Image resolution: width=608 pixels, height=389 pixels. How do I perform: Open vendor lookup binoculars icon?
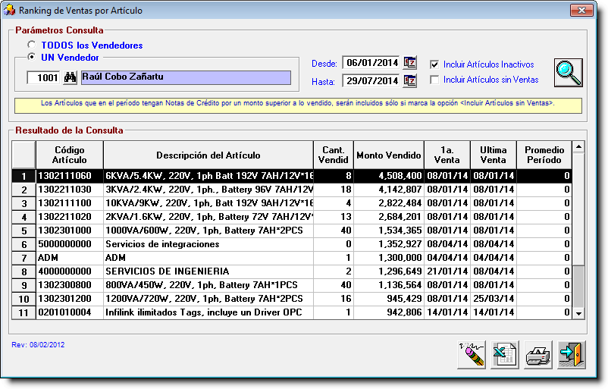click(x=71, y=77)
